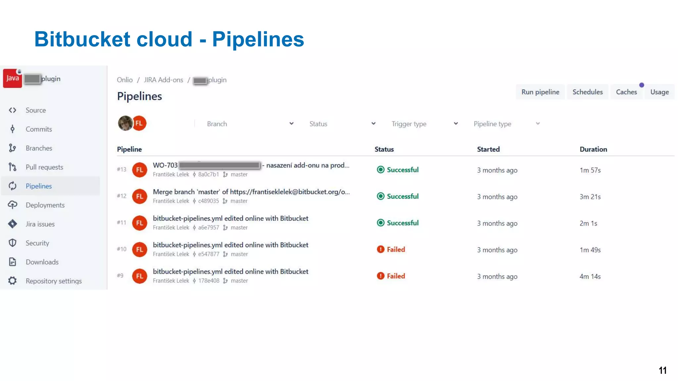This screenshot has height=381, width=678.
Task: Filter by the photo user avatar
Action: (x=125, y=123)
